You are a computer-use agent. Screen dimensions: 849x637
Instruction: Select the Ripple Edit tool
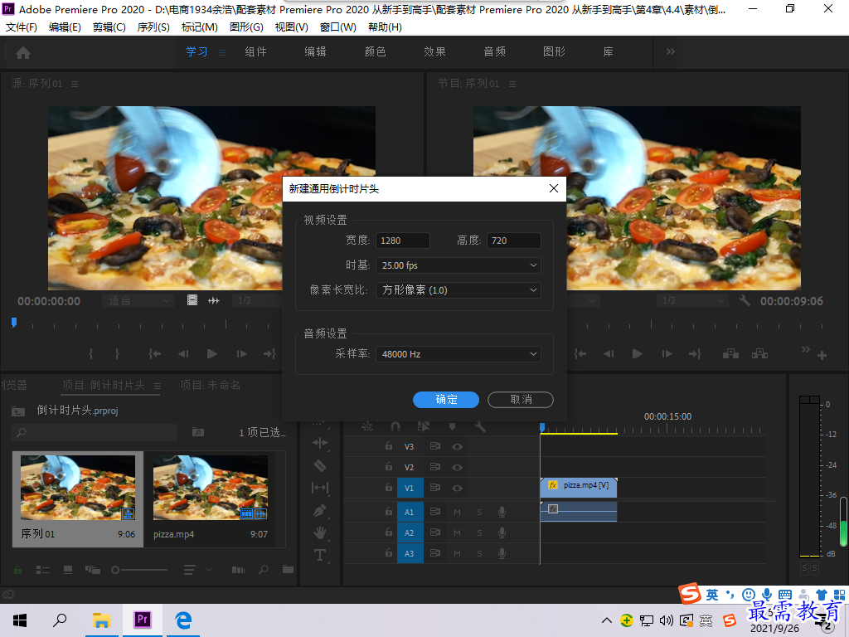pos(320,443)
